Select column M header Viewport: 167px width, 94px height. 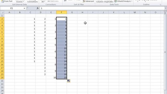pos(135,12)
